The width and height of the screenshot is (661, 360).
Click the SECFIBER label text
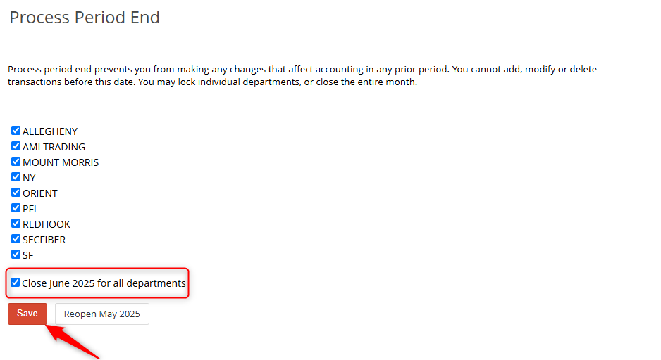44,240
